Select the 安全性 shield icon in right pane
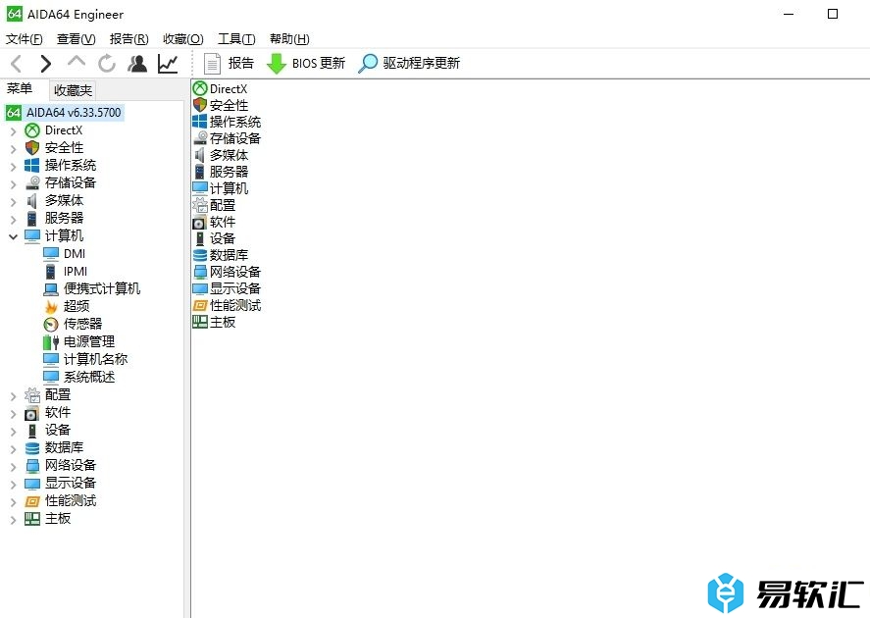 point(200,105)
